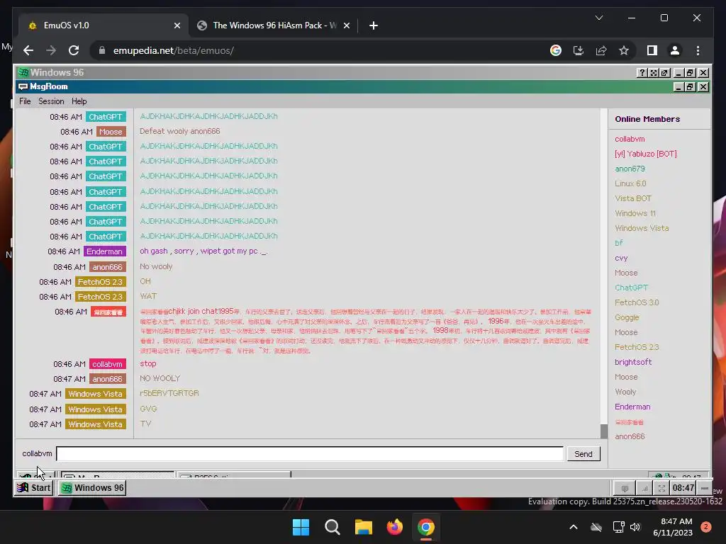The width and height of the screenshot is (726, 544).
Task: Open a new browser tab
Action: [x=373, y=25]
